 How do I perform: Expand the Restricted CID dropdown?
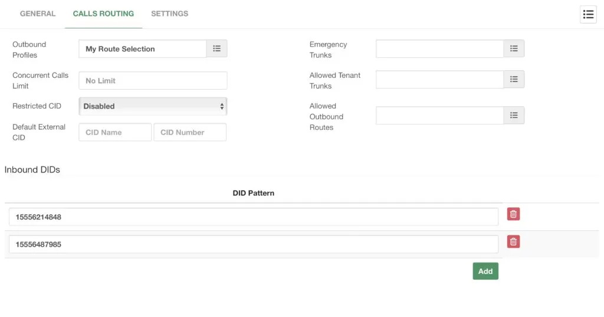click(153, 106)
